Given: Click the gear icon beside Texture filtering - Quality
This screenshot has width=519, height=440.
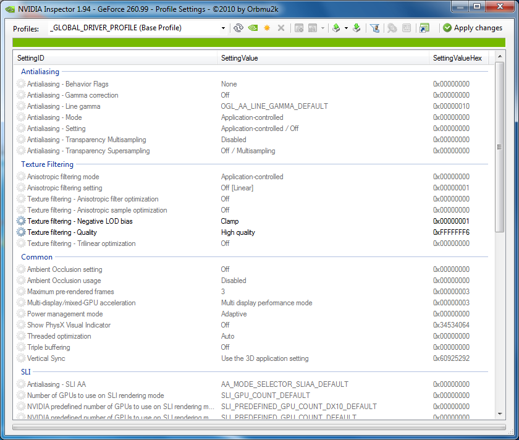Looking at the screenshot, I should tap(22, 232).
